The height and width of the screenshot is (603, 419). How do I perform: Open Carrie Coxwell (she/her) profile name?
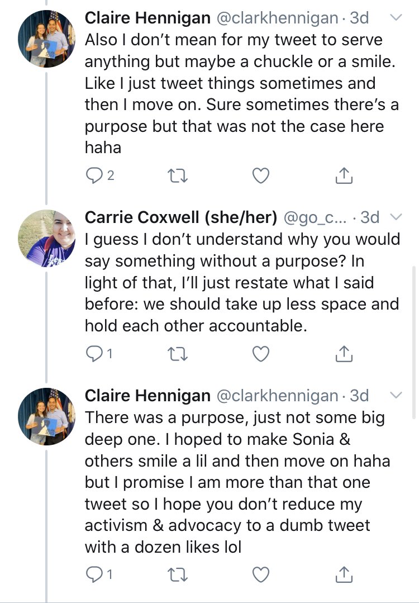[181, 217]
